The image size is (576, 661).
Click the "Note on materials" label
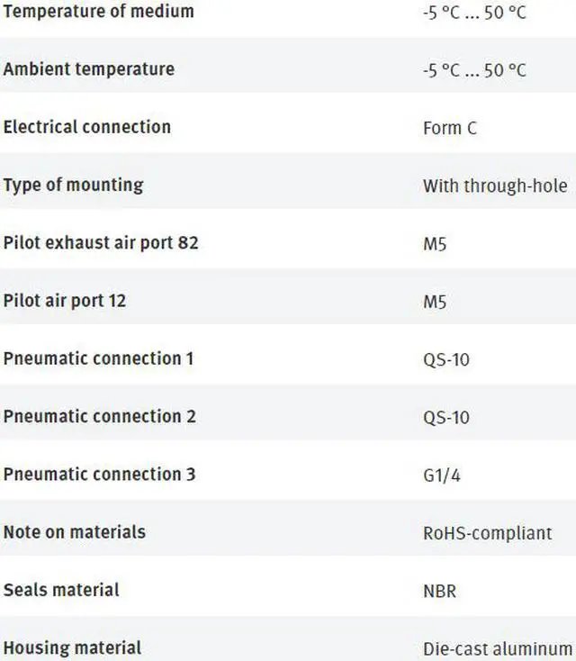tap(75, 531)
